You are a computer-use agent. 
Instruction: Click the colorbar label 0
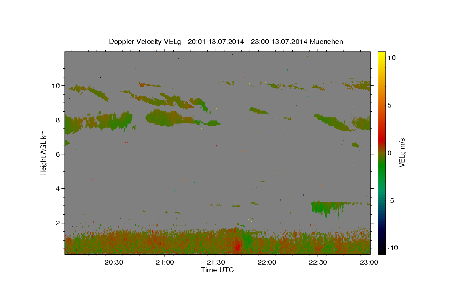[389, 153]
